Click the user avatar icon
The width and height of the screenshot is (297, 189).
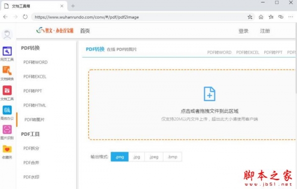point(7,35)
